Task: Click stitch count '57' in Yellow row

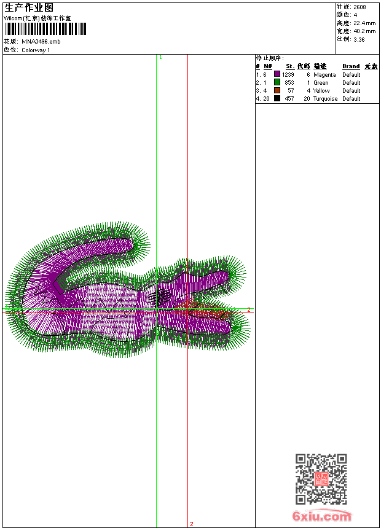Action: pyautogui.click(x=291, y=91)
